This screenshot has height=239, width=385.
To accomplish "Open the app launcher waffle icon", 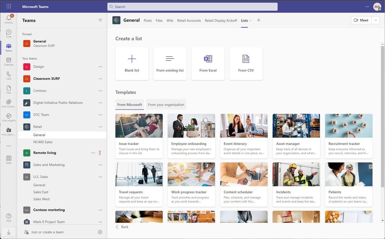I will [8, 7].
